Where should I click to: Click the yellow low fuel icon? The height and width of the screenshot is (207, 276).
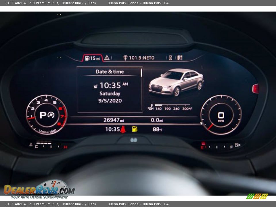click(135, 129)
